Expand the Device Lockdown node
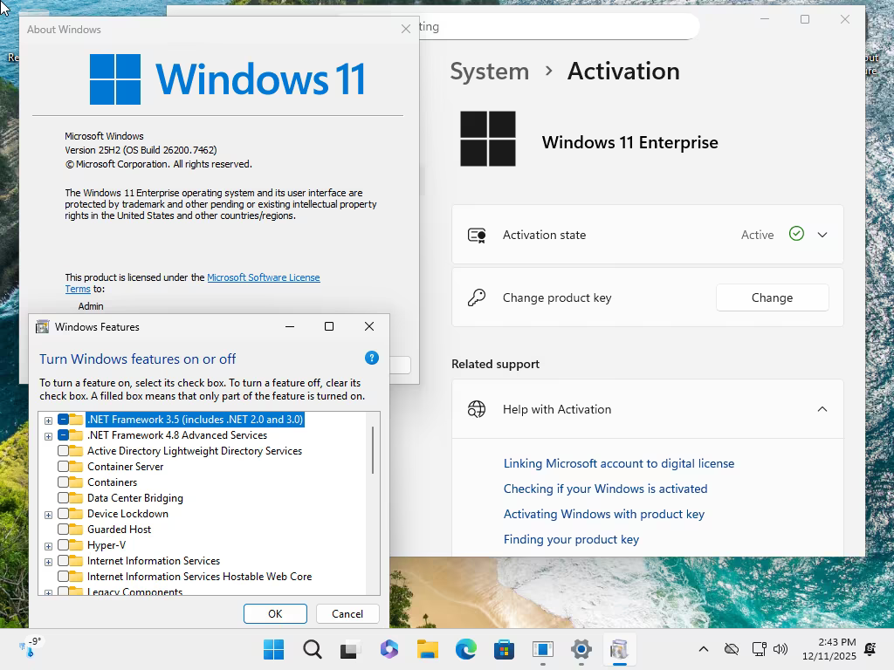Screen dimensions: 894x670 pyautogui.click(x=49, y=515)
